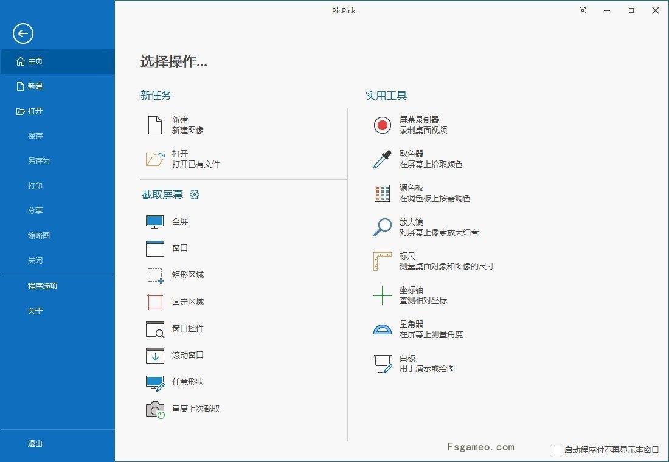Click the page icon beside sidebar 新建
The height and width of the screenshot is (462, 669).
[x=20, y=86]
